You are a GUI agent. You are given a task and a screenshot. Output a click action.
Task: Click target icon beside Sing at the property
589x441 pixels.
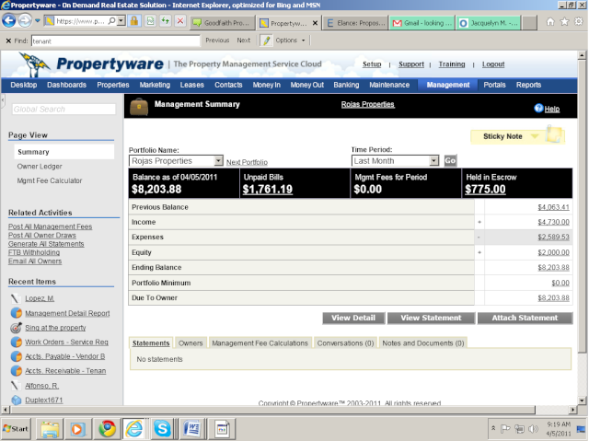click(x=16, y=328)
